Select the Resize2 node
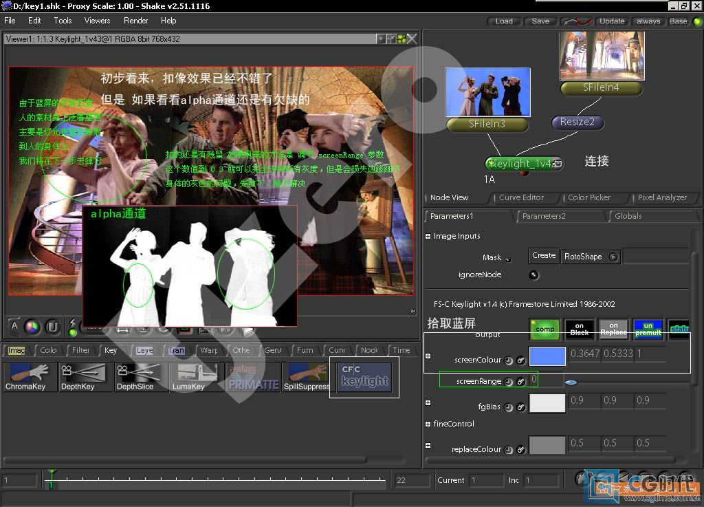This screenshot has height=507, width=704. (577, 122)
